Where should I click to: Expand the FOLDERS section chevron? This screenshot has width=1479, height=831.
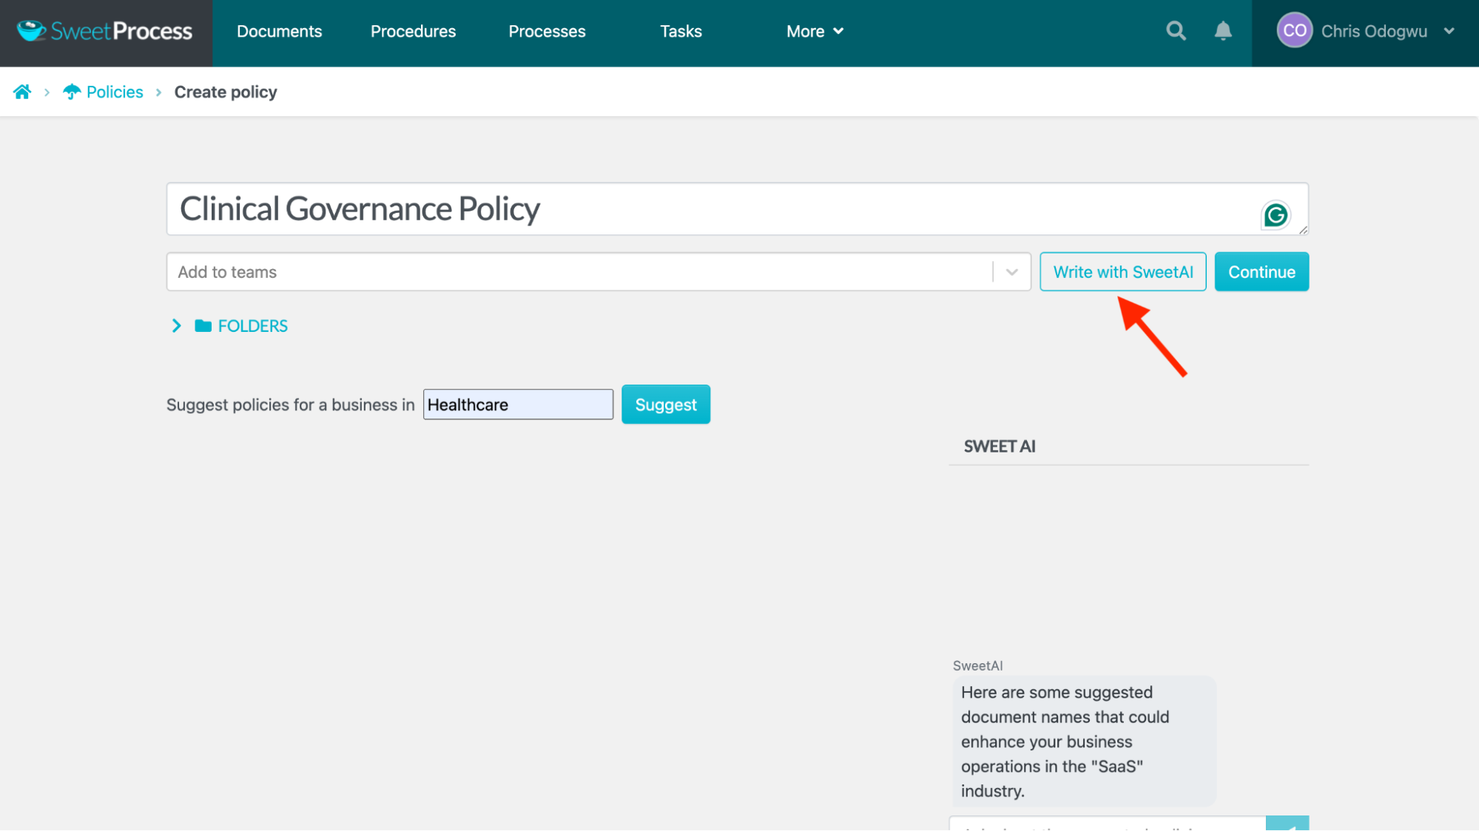(x=176, y=326)
